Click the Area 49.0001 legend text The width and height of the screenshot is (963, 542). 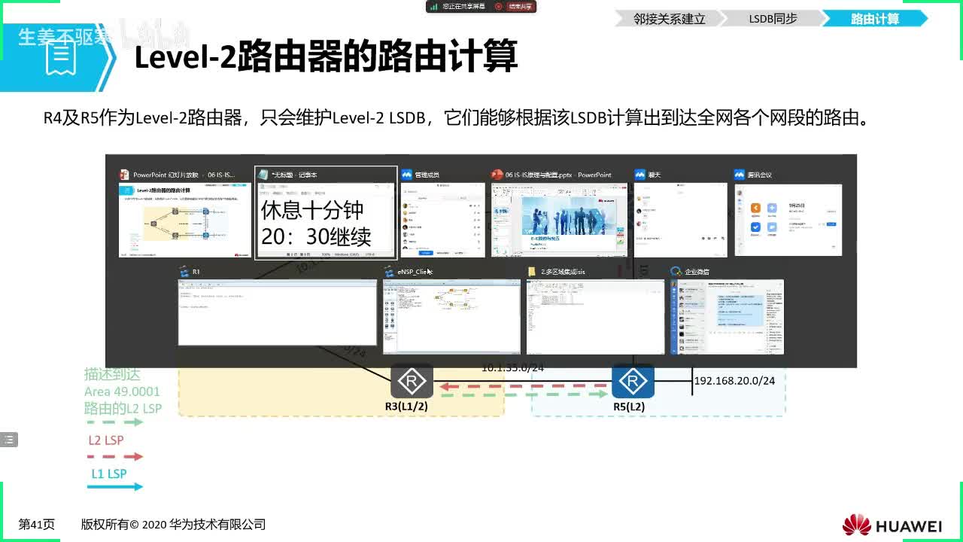click(x=122, y=391)
